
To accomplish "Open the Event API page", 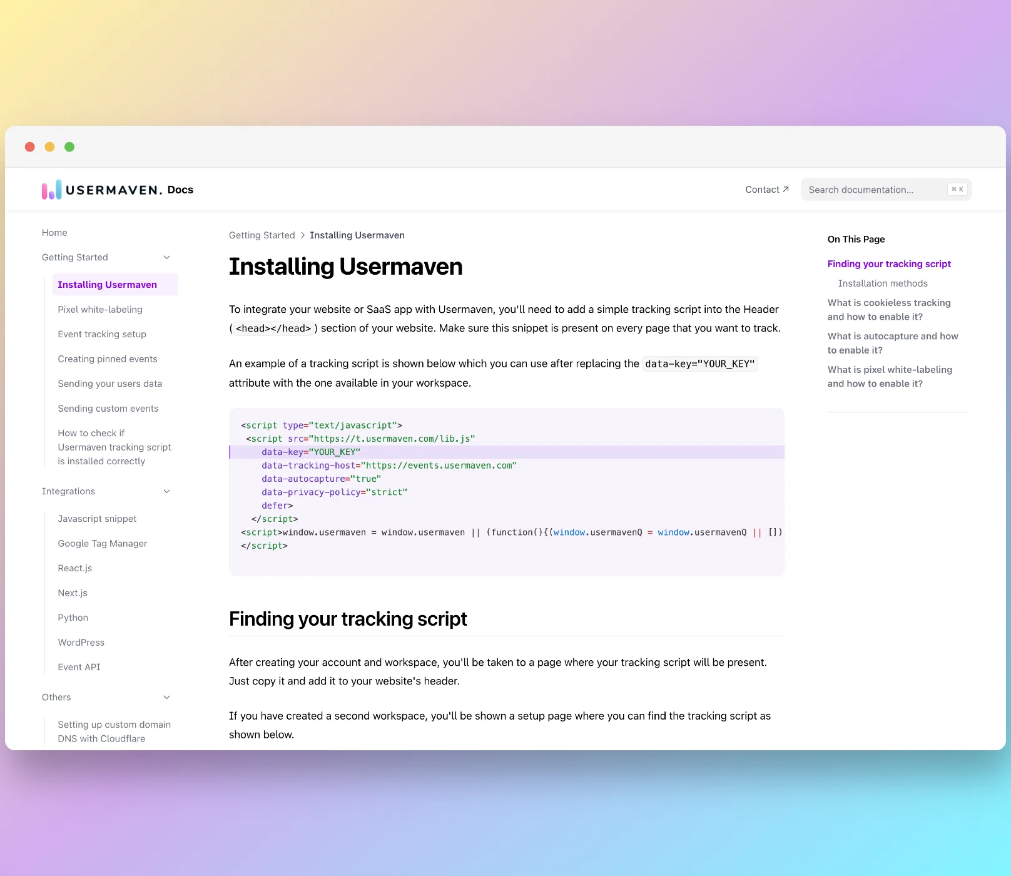I will pyautogui.click(x=79, y=667).
